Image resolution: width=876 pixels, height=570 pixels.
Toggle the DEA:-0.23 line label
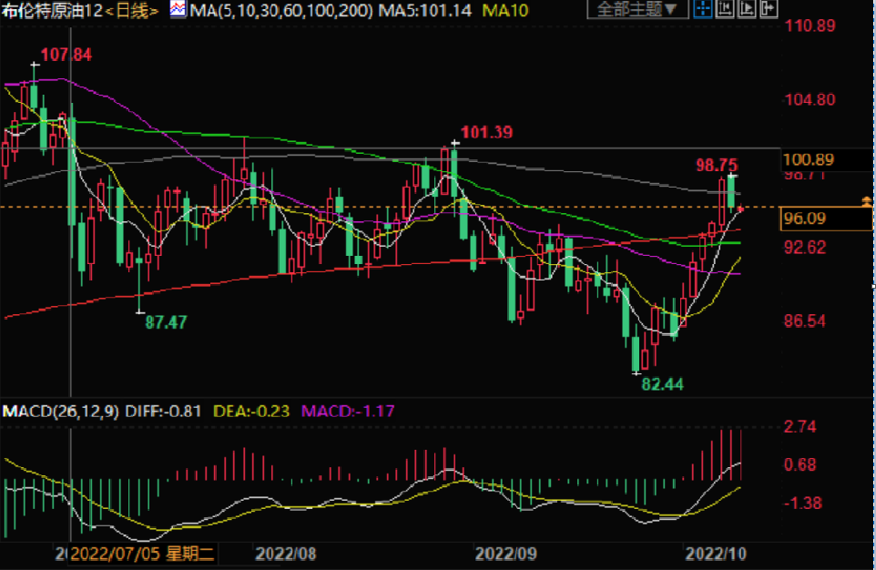coord(251,411)
